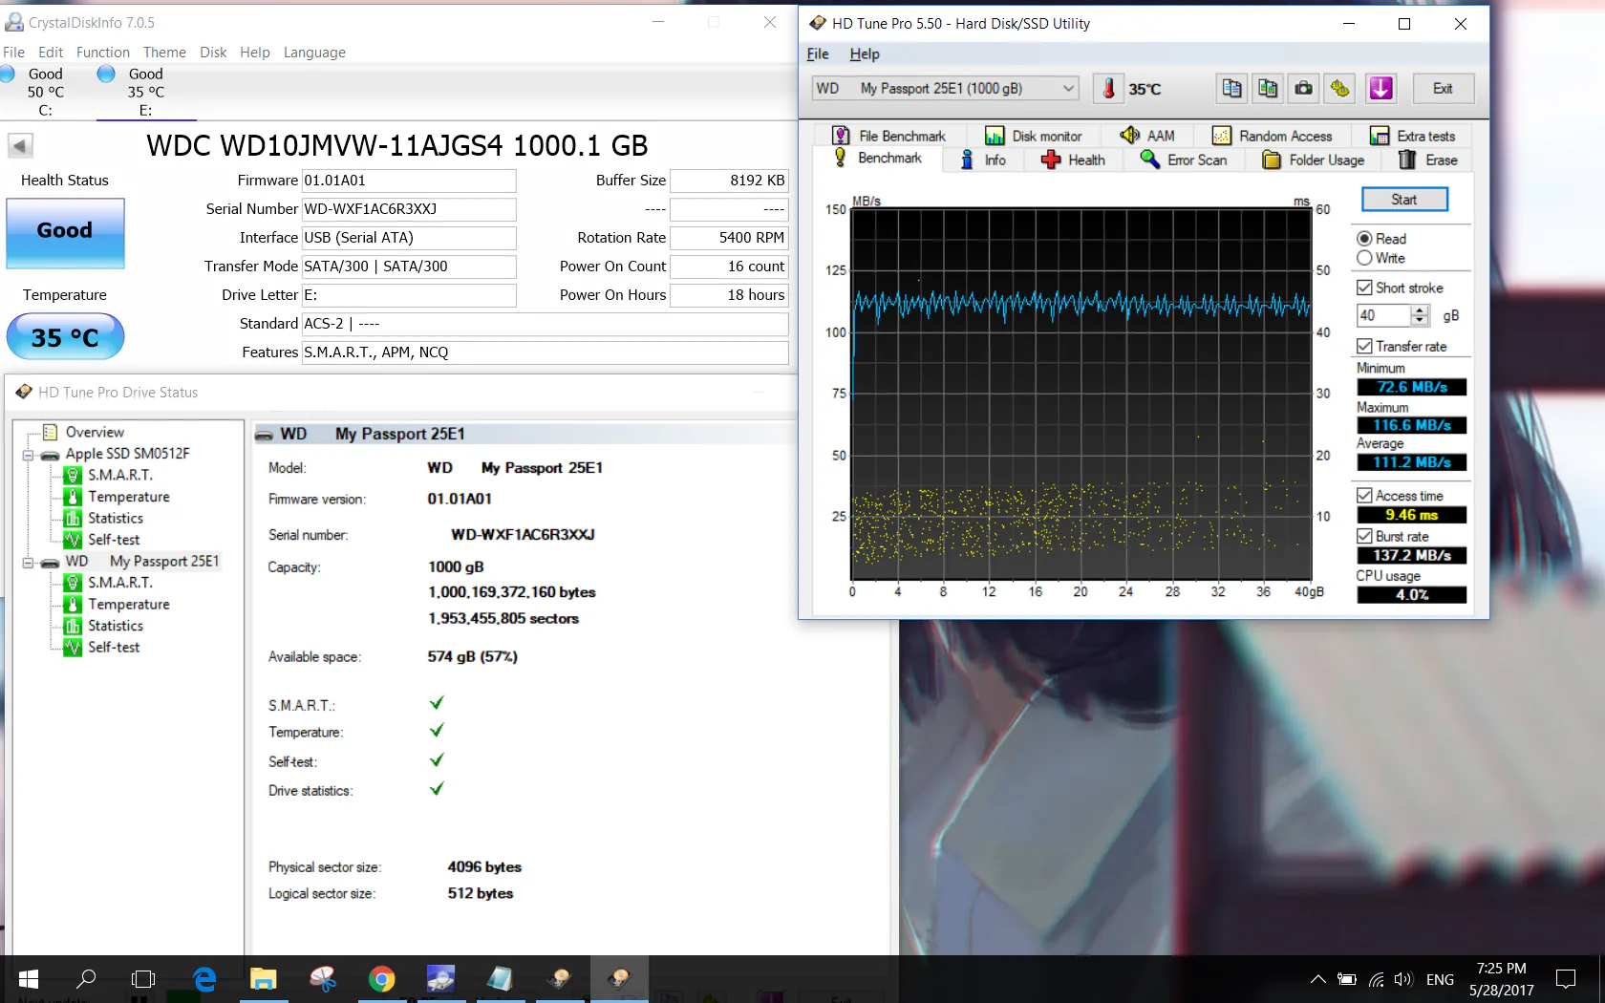Switch to the Error Scan tab

click(1184, 160)
